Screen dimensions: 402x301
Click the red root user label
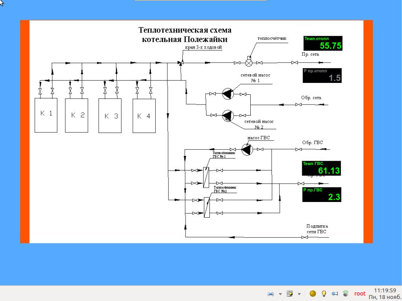click(x=360, y=294)
